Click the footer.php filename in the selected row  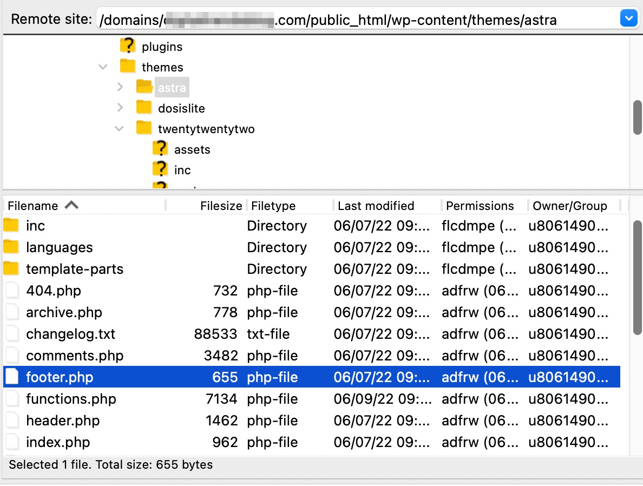(x=60, y=377)
